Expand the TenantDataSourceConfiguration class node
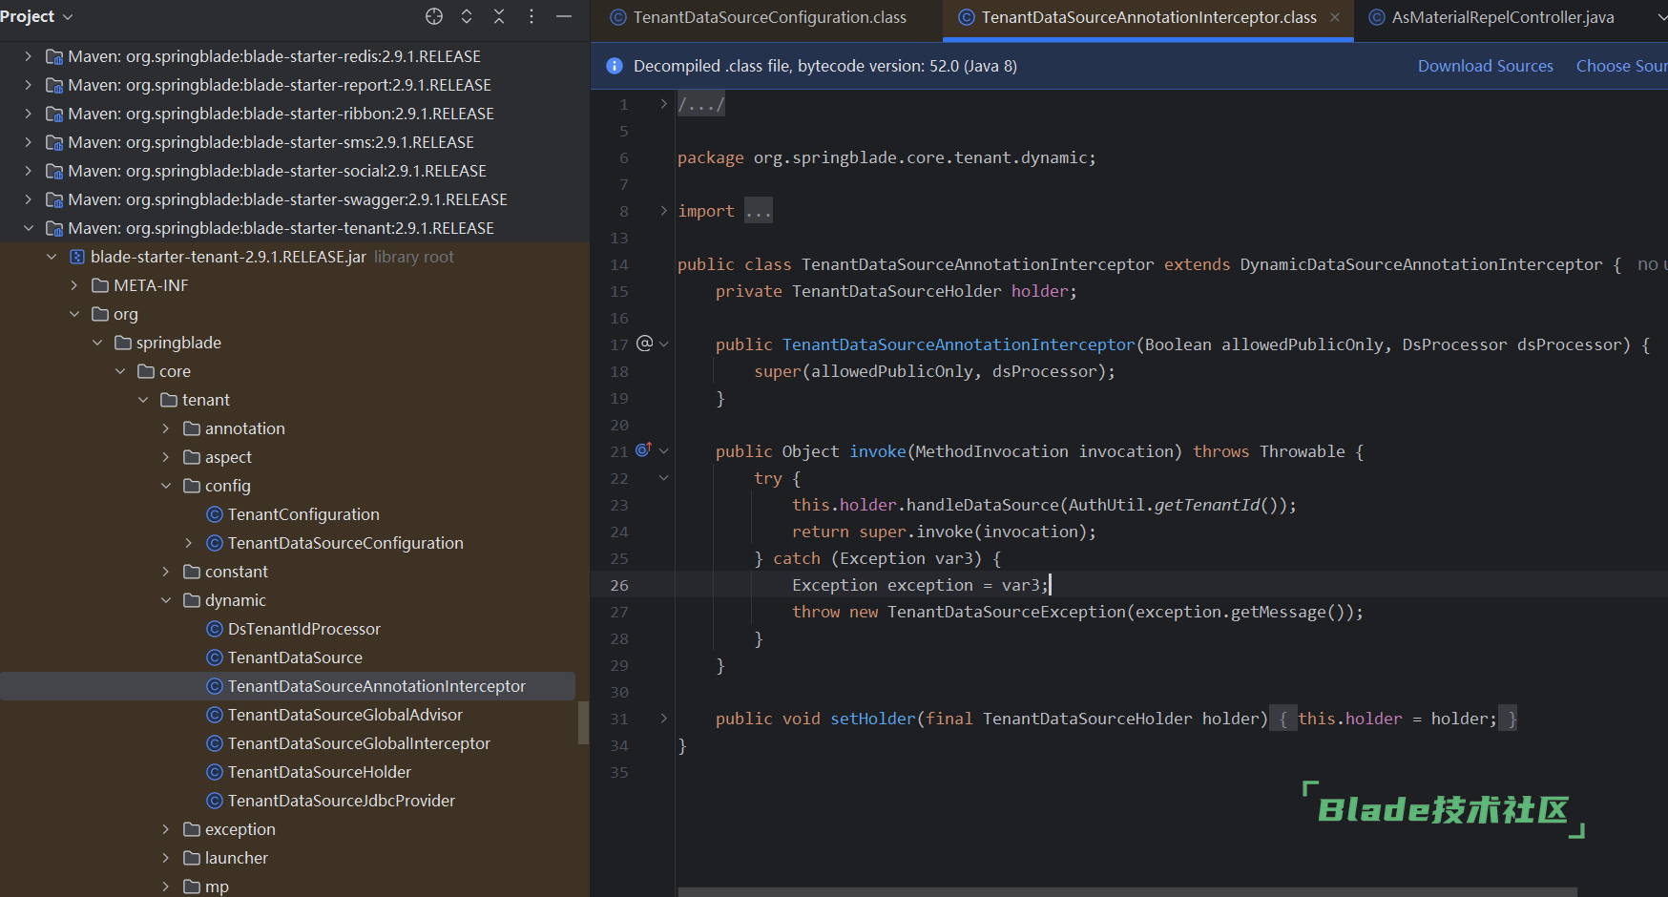The height and width of the screenshot is (897, 1668). click(x=188, y=543)
